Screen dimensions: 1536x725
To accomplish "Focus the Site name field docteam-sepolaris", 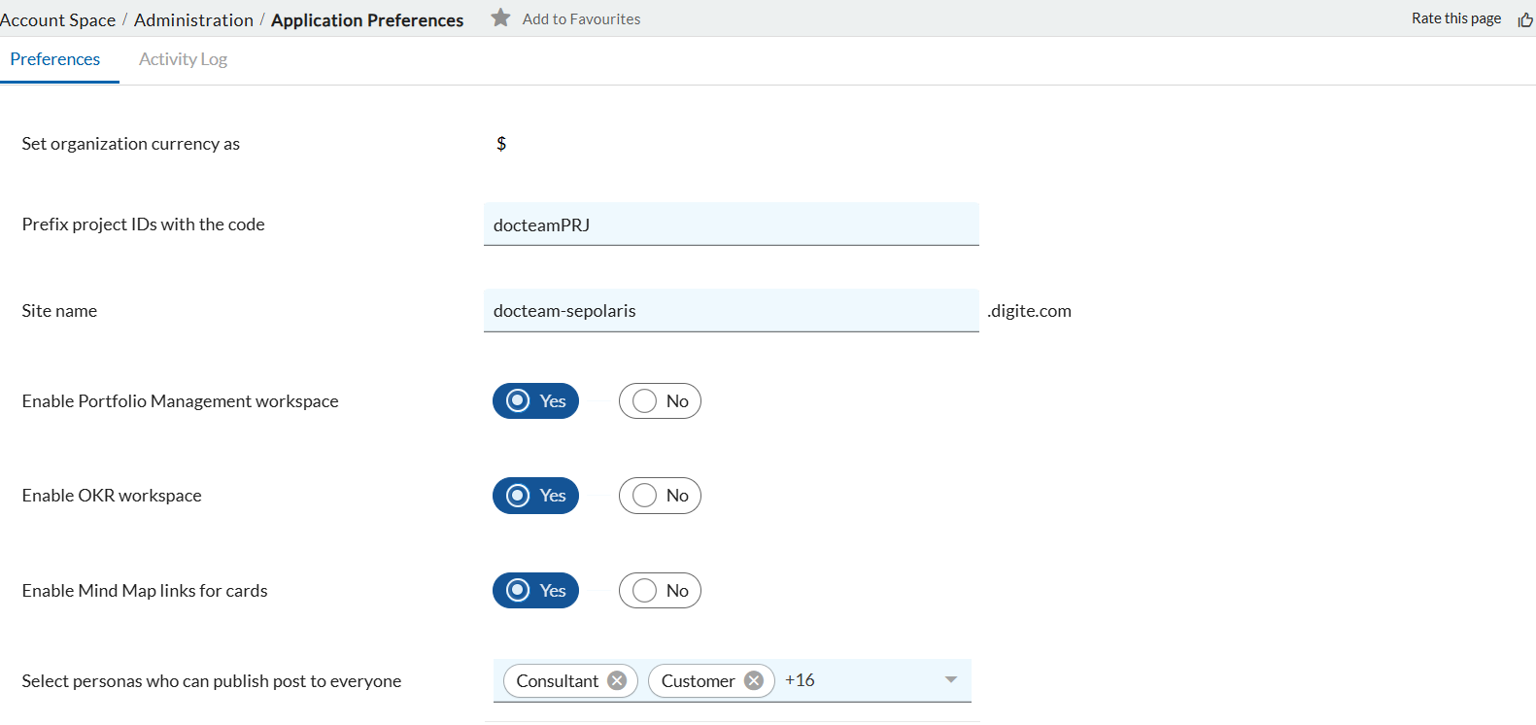I will [x=731, y=310].
